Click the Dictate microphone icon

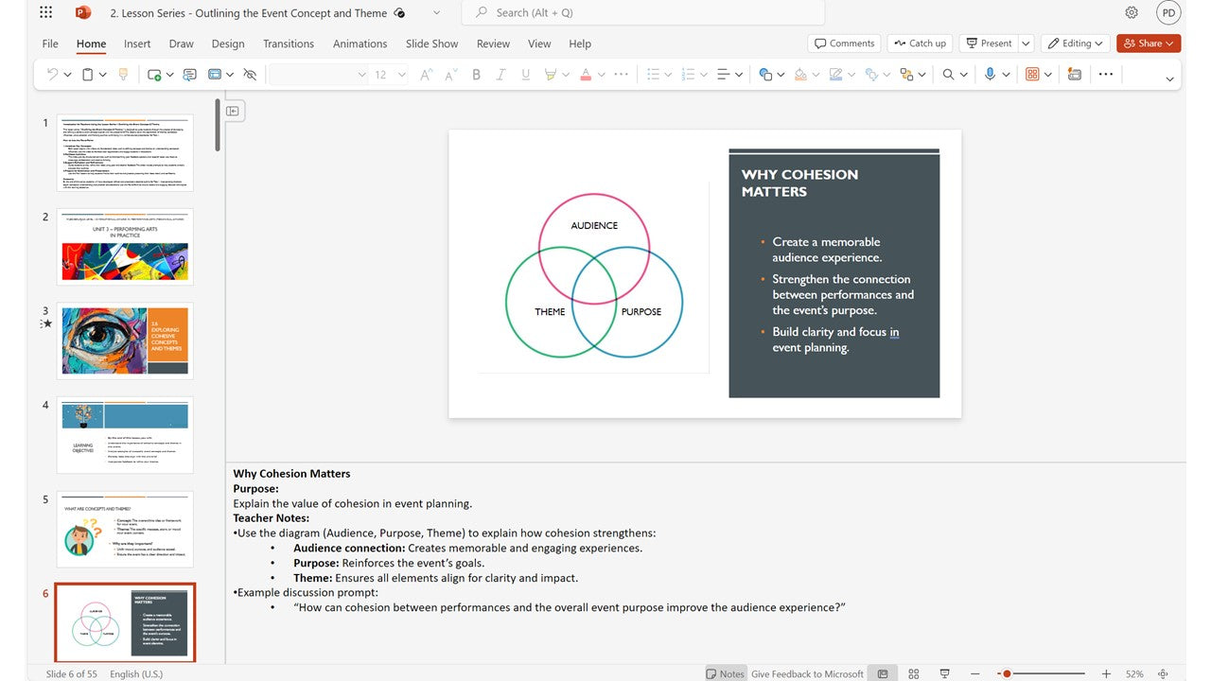(x=990, y=75)
